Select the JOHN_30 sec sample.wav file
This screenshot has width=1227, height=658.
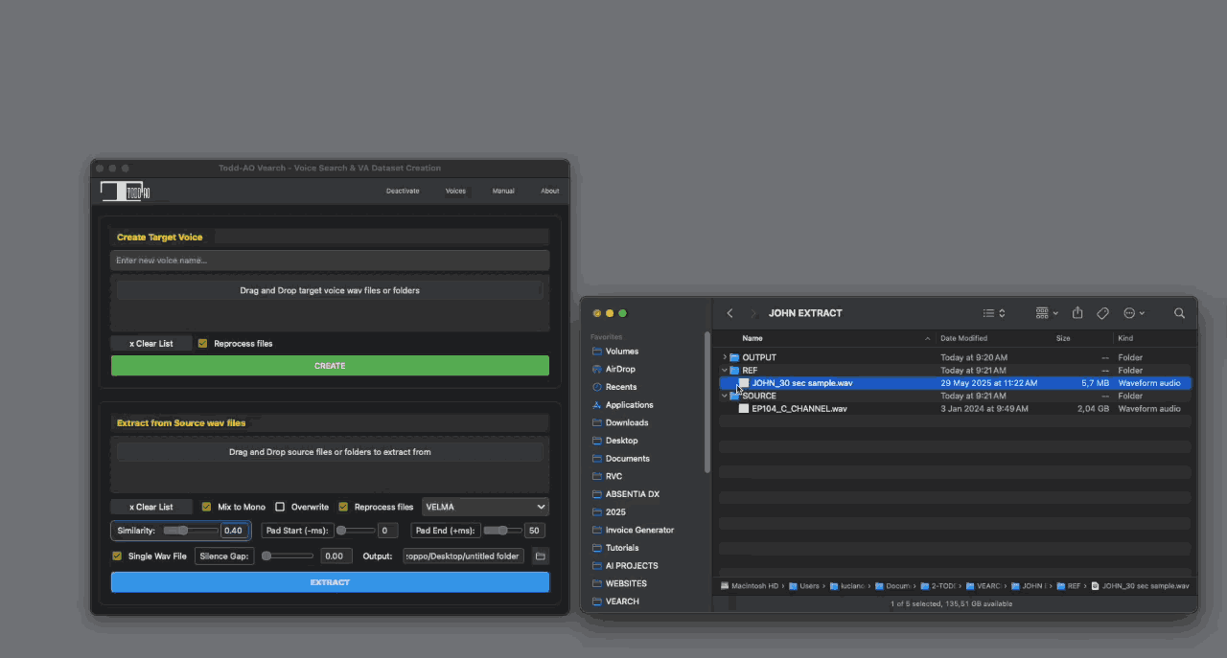click(805, 382)
